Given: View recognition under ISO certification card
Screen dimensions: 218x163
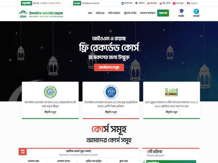Looking at the screenshot, I should [x=111, y=112].
